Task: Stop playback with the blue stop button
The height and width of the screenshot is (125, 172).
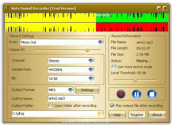Action: click(x=152, y=94)
